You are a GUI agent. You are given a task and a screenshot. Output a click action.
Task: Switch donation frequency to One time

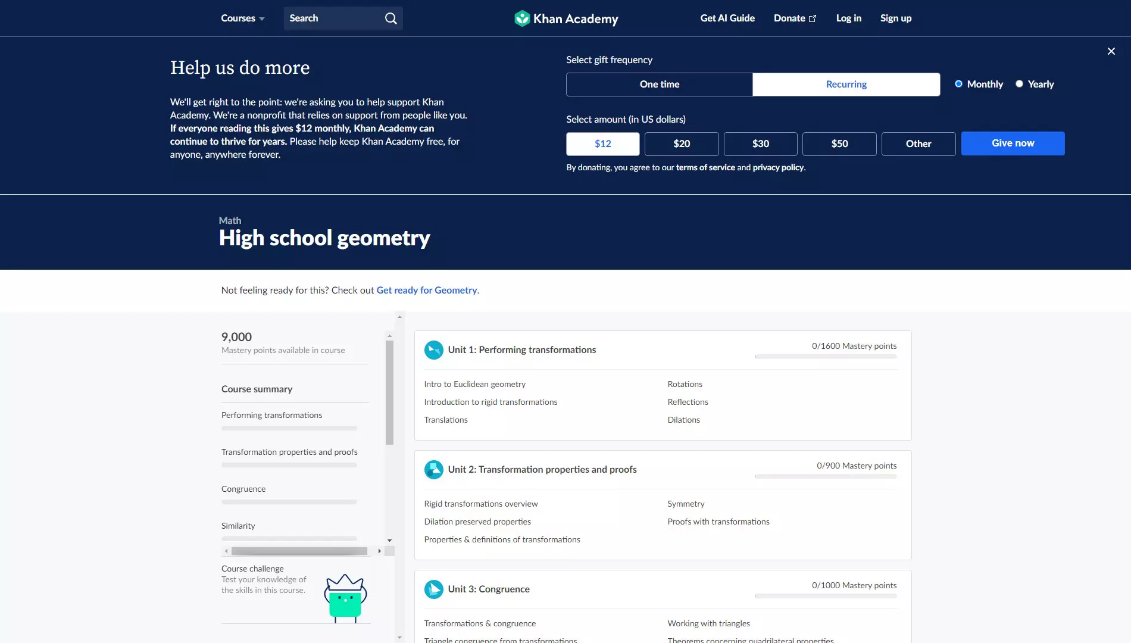point(659,84)
